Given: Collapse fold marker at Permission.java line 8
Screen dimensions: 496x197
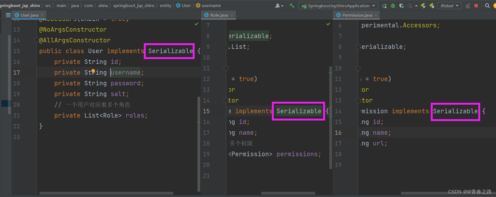Looking at the screenshot, I should [358, 47].
